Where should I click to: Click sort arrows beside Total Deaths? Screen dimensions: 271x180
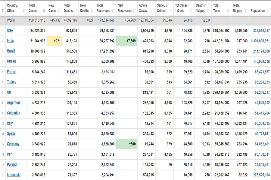[x=76, y=11]
